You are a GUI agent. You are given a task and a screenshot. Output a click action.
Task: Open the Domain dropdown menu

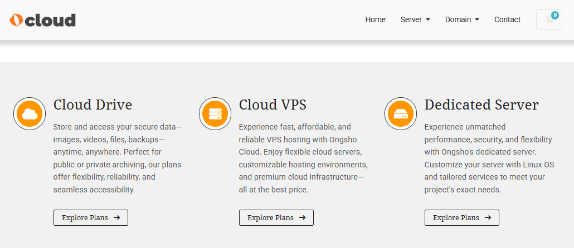point(462,19)
